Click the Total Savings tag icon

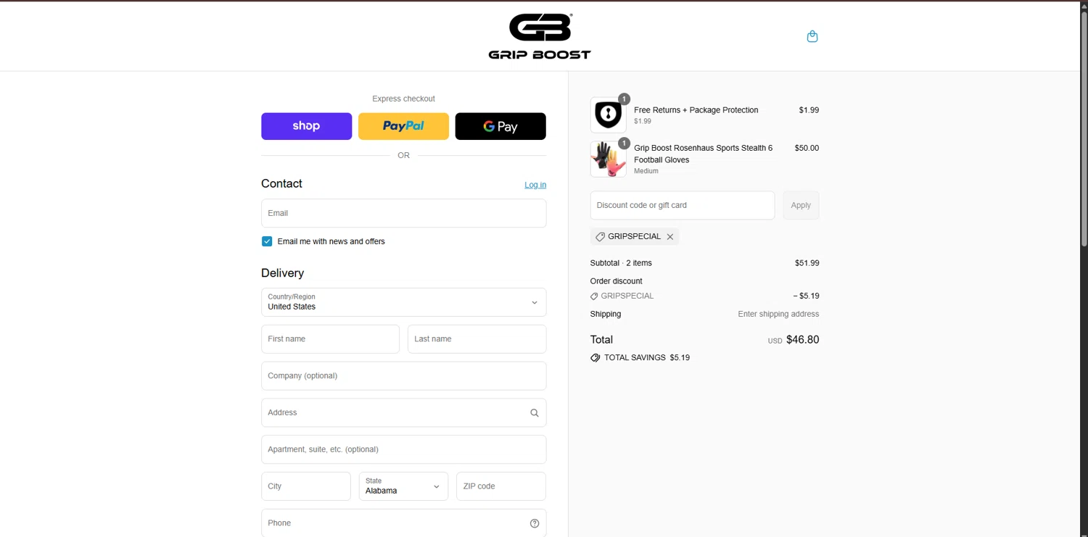pyautogui.click(x=595, y=358)
